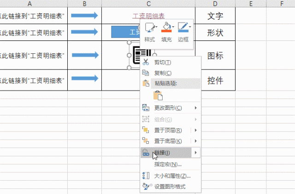Viewport: 295px width, 194px height.
Task: Choose 大小和属性(Z)... menu entry
Action: 171,176
